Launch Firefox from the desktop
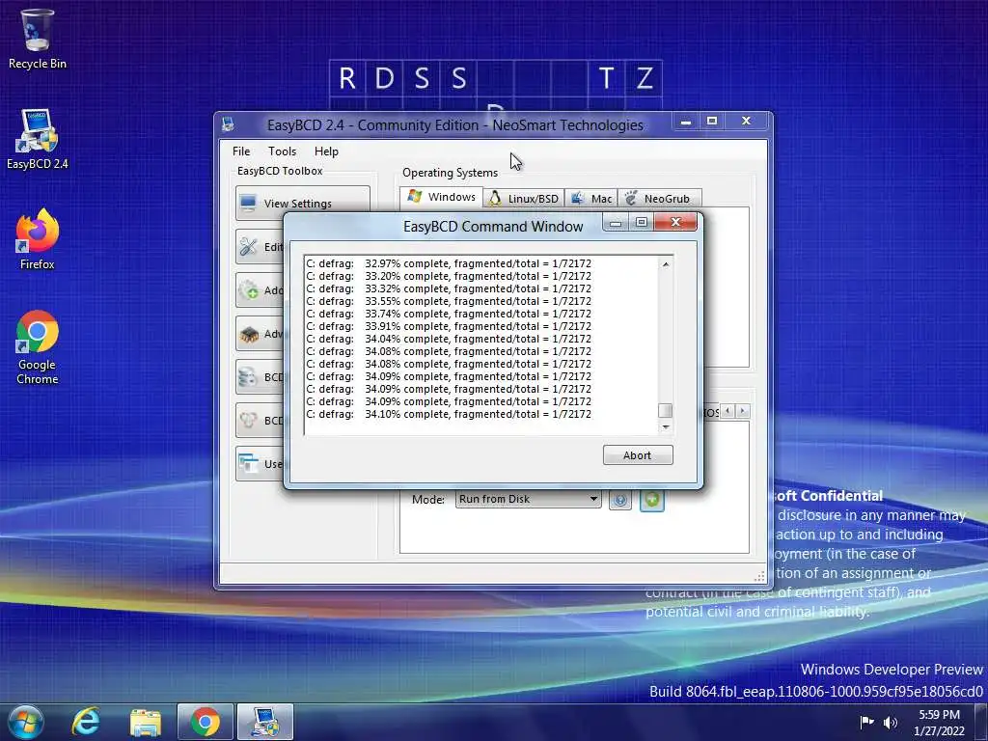 37,239
